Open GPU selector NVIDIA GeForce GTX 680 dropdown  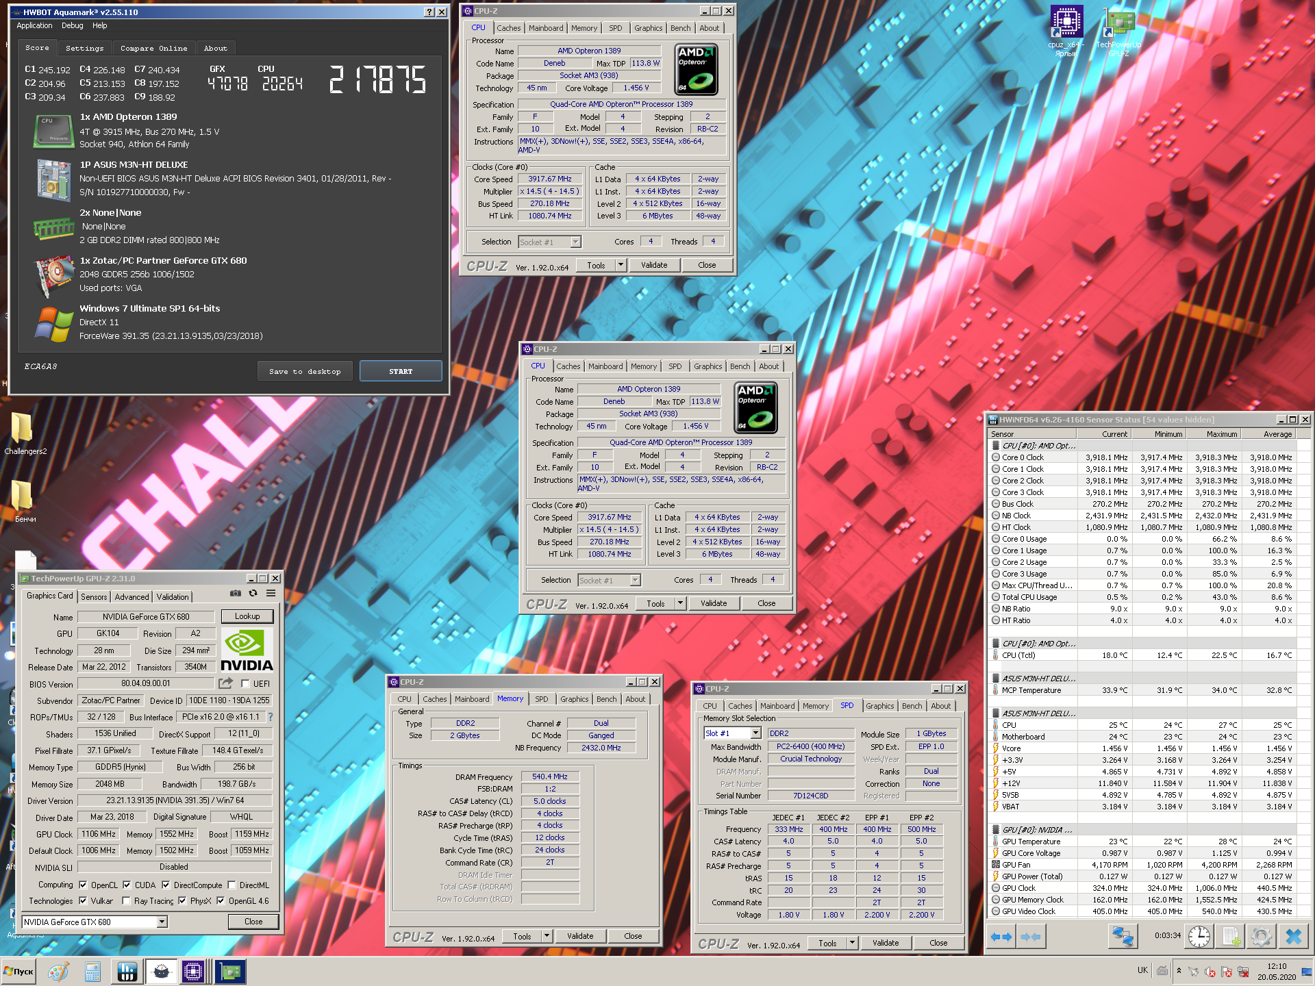(95, 922)
